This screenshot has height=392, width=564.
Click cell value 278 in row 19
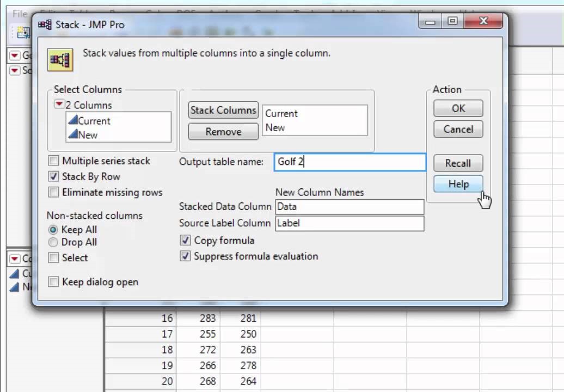click(248, 366)
